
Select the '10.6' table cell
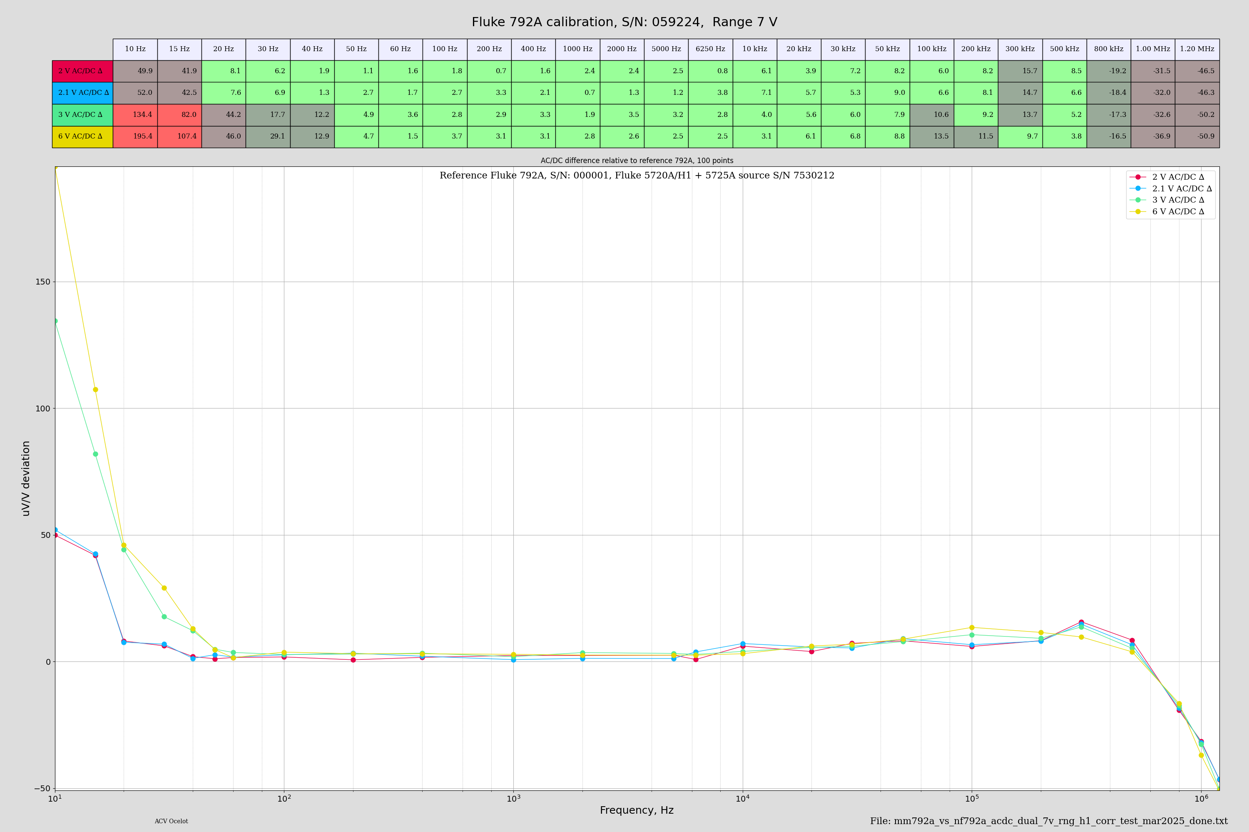(x=932, y=115)
